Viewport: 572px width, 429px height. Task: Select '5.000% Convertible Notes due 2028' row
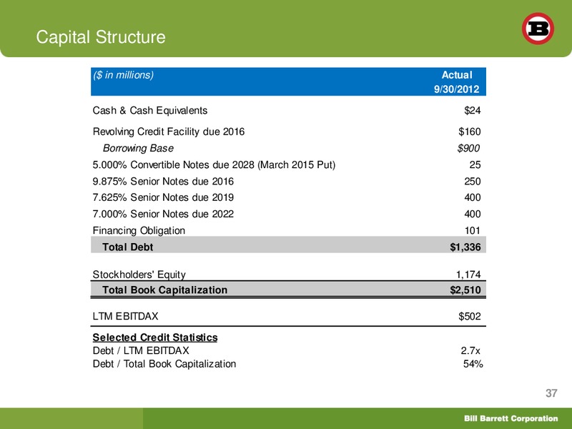[x=214, y=165]
